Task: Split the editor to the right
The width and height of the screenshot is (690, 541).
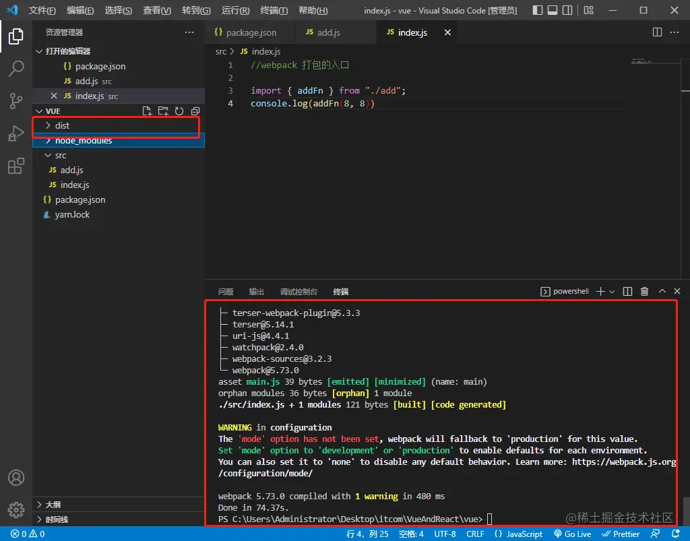Action: coord(658,32)
